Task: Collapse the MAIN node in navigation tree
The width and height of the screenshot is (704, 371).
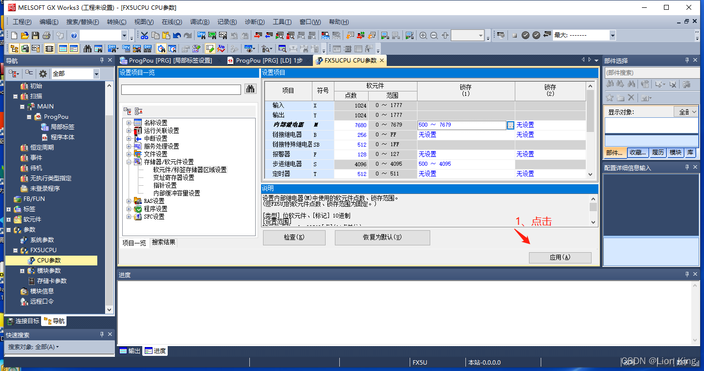Action: (x=22, y=107)
